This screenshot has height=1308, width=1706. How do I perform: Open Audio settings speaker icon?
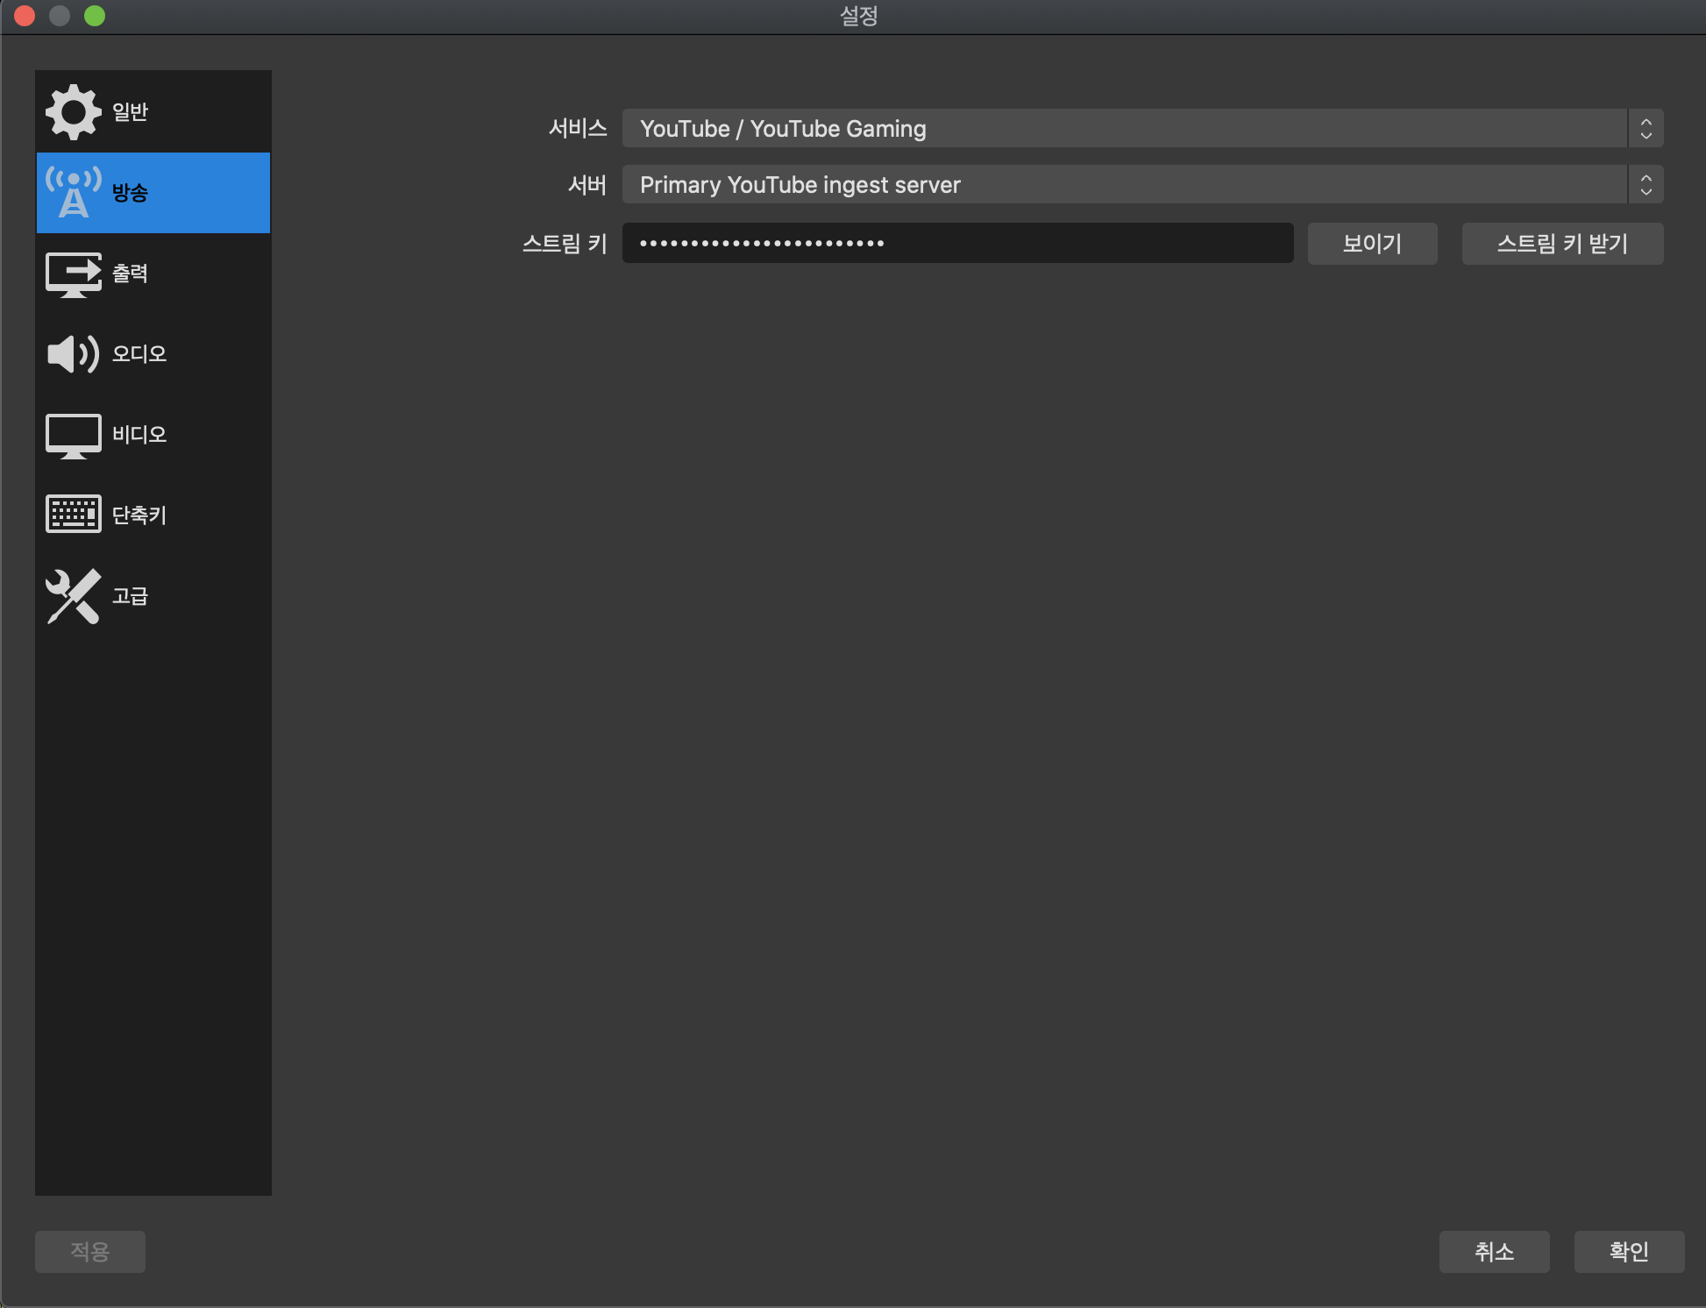74,354
